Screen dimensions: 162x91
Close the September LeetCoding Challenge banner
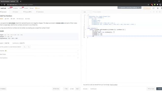(140, 8)
